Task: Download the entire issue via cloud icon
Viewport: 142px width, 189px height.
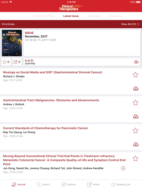Action: click(x=136, y=62)
